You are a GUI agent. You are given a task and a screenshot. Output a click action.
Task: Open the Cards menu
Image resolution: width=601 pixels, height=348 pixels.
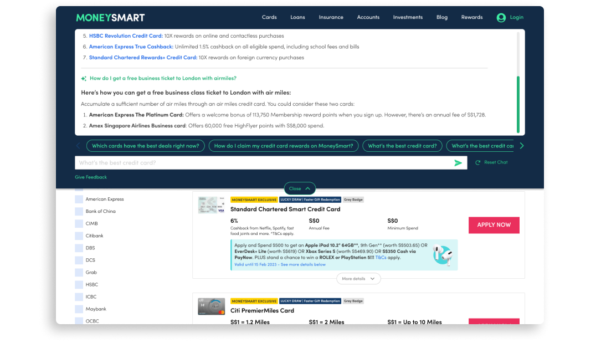(x=269, y=17)
